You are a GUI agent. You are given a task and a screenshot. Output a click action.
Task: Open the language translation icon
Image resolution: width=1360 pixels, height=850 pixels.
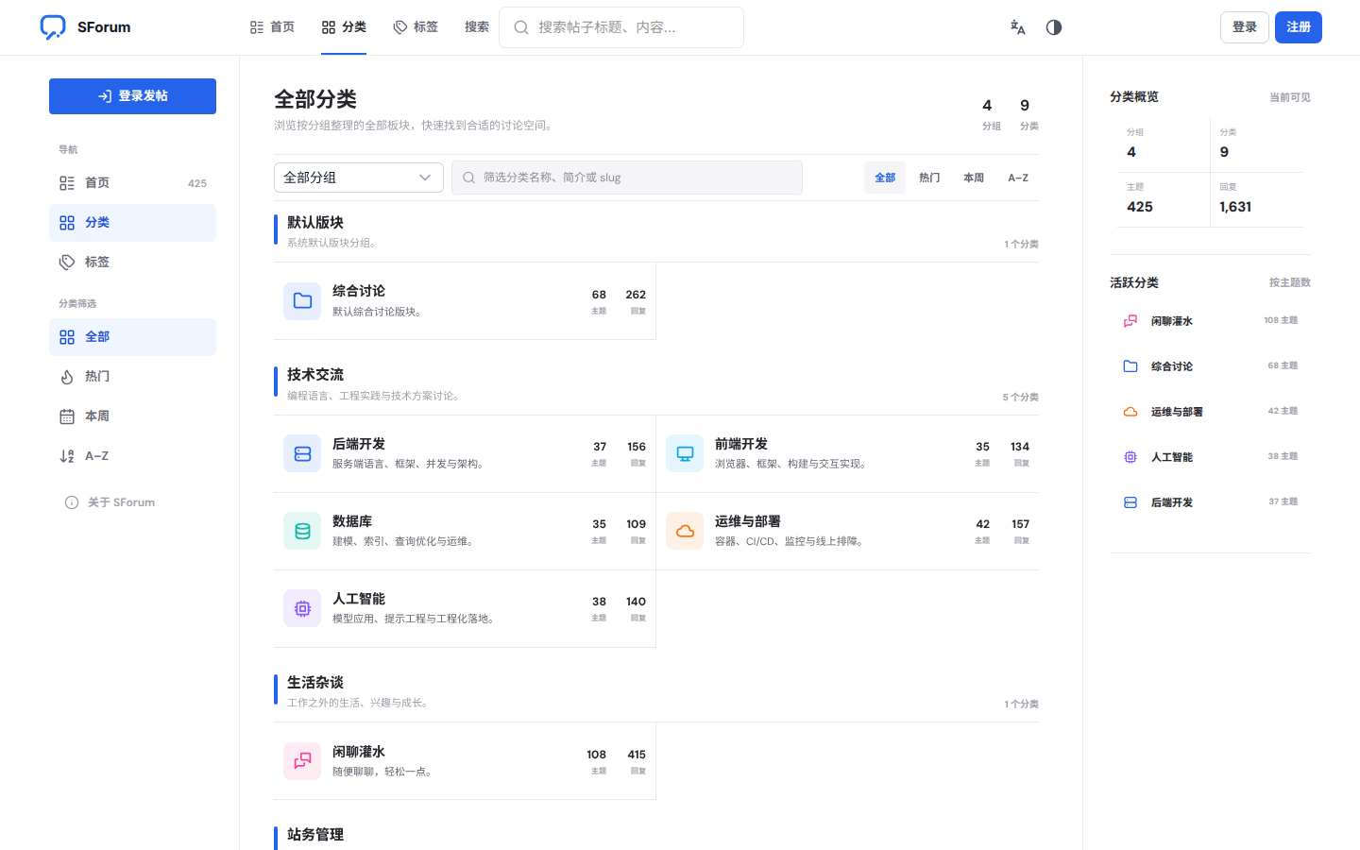coord(1018,27)
